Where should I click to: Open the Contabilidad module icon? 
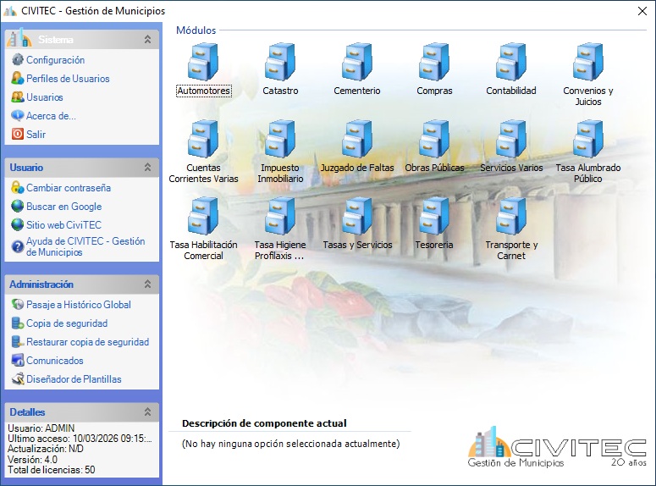[x=510, y=62]
